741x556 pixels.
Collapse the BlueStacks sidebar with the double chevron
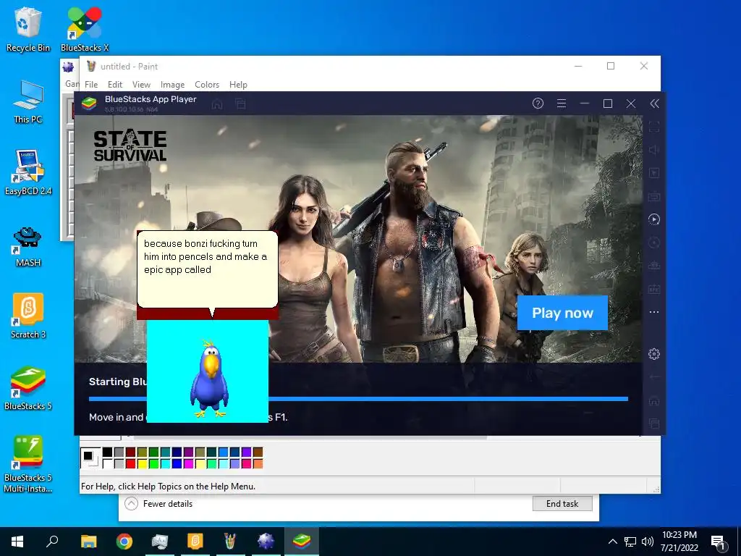coord(654,104)
